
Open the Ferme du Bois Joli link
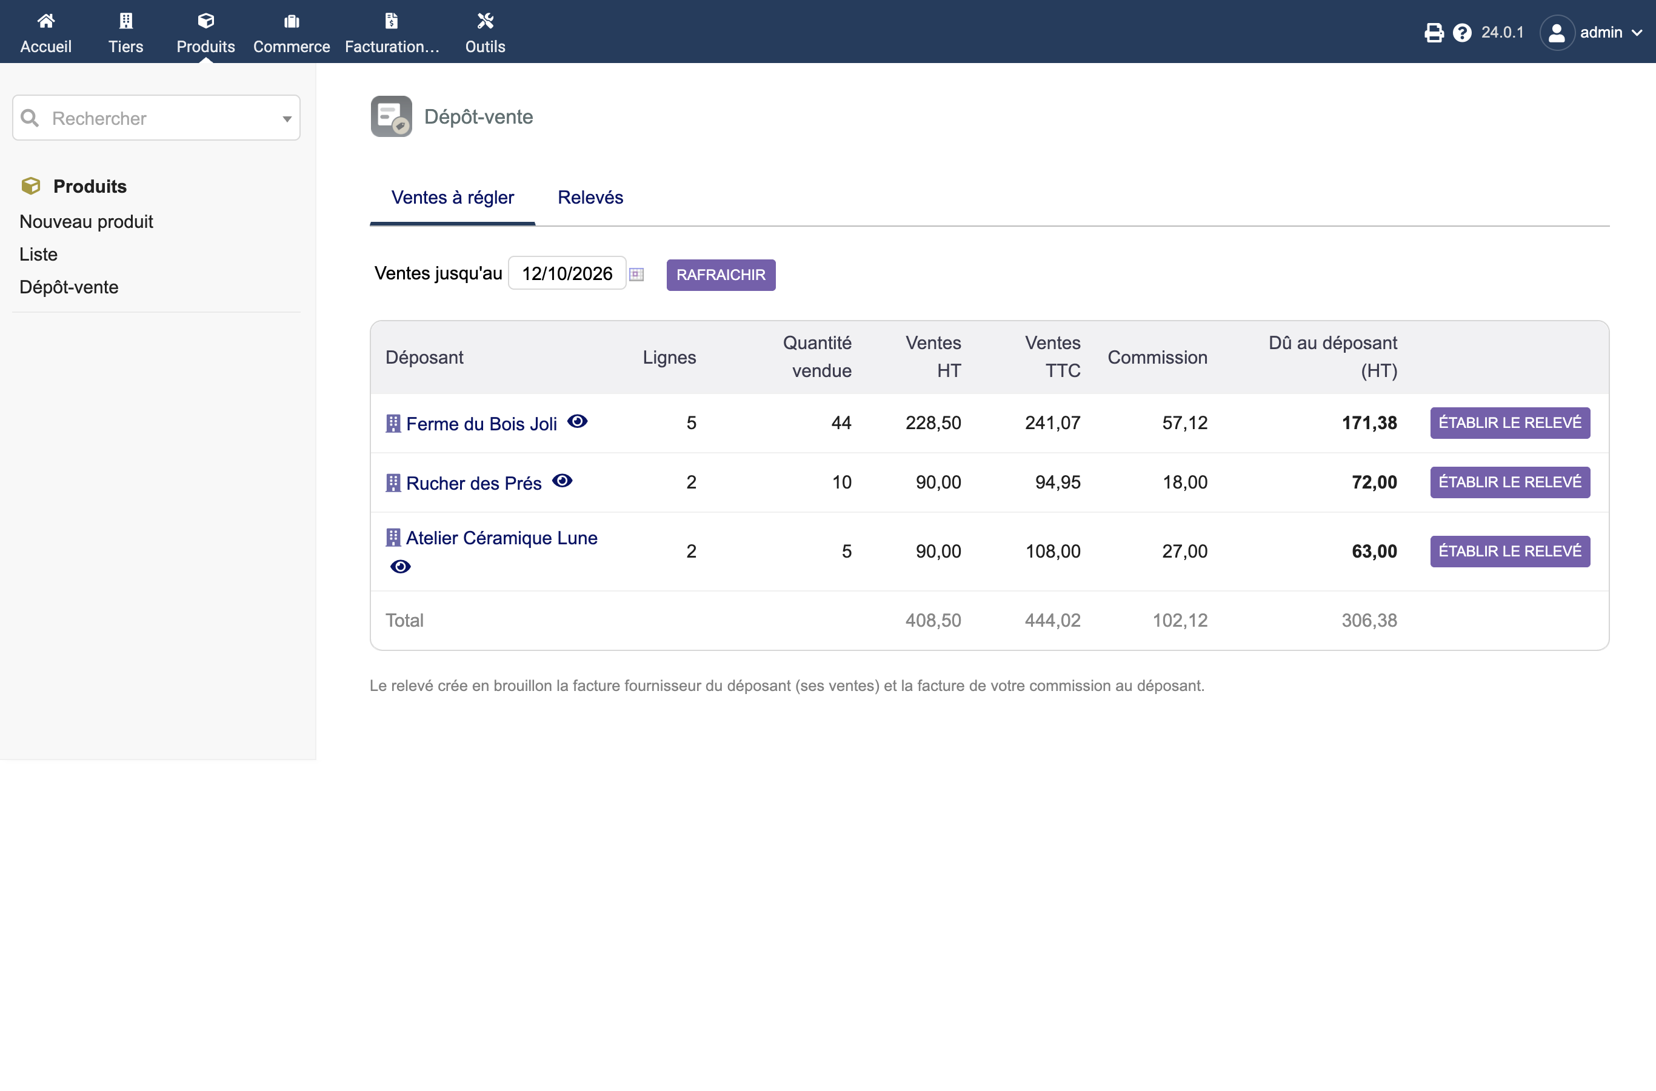click(481, 424)
